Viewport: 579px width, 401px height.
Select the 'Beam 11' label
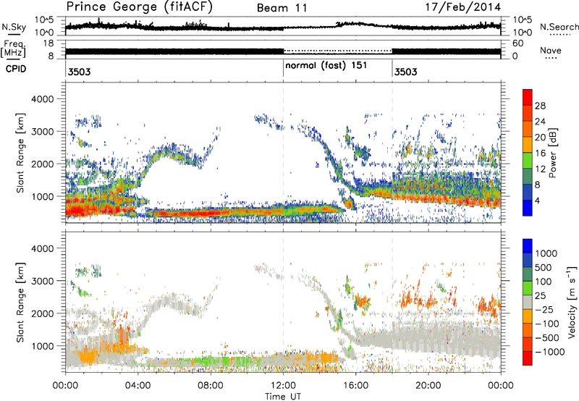point(282,8)
